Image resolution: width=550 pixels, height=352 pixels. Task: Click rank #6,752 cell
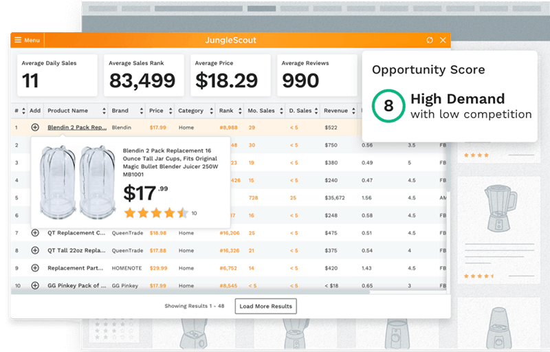click(x=228, y=268)
